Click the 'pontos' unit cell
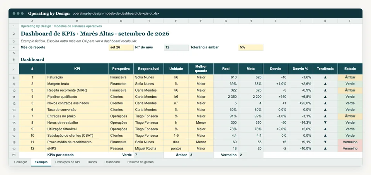This screenshot has height=175, width=371. click(x=176, y=148)
